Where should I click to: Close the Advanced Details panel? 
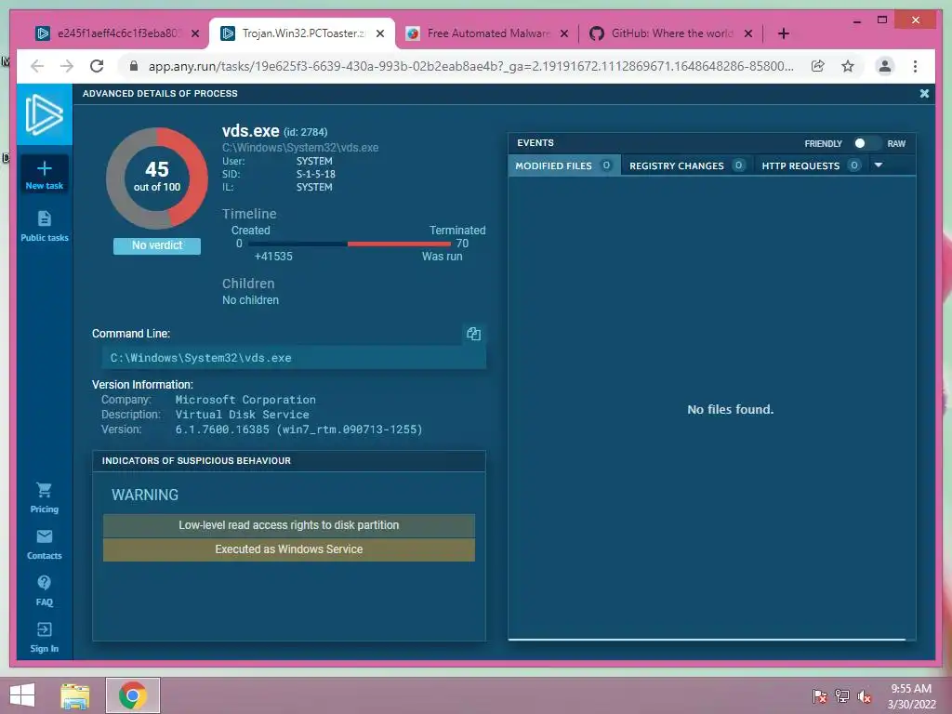tap(924, 94)
